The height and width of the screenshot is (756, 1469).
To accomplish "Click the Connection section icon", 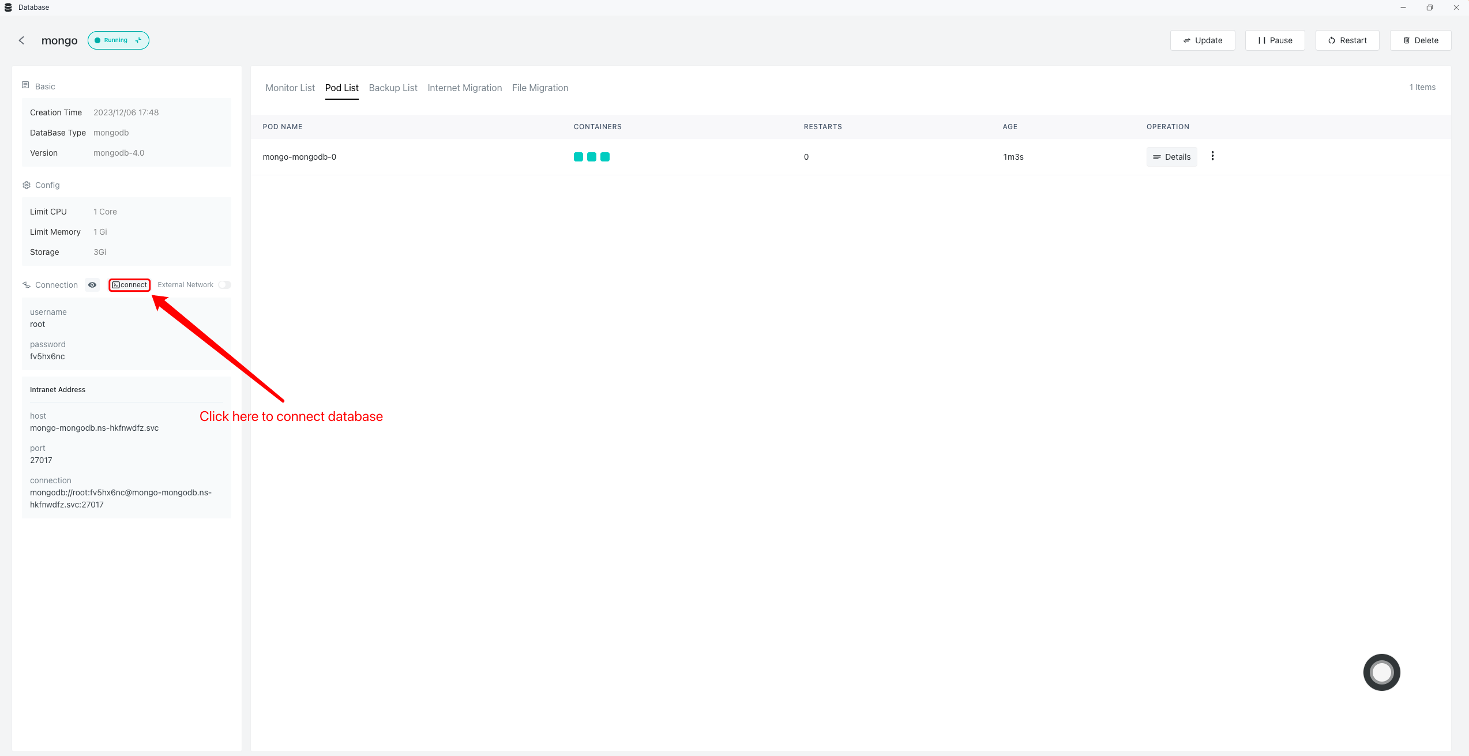I will point(27,285).
